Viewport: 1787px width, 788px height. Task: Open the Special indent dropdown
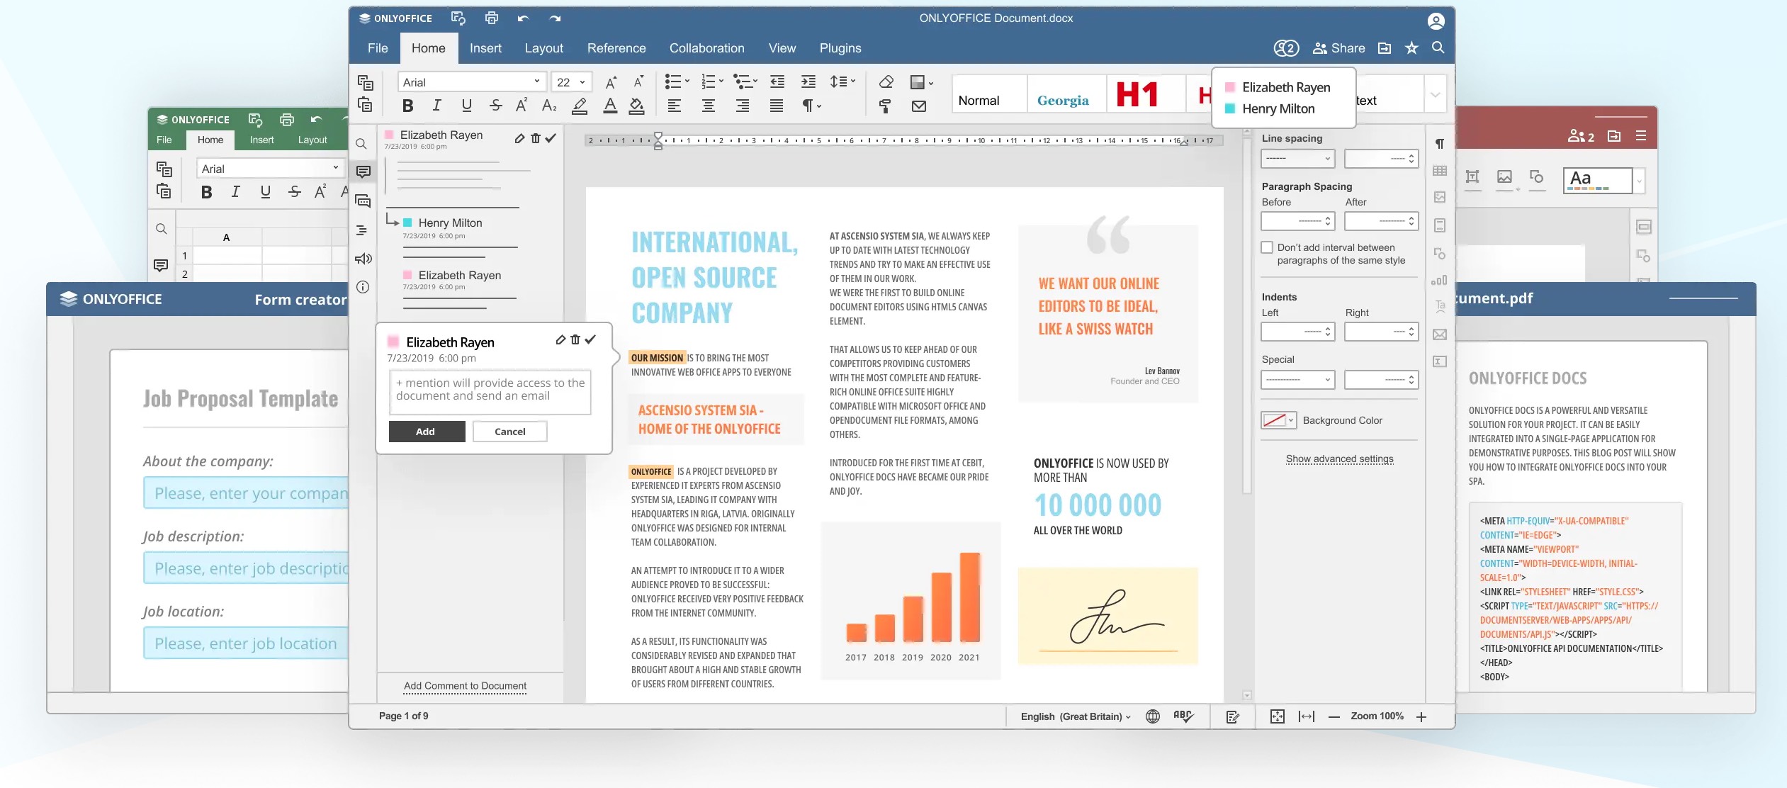[x=1297, y=380]
